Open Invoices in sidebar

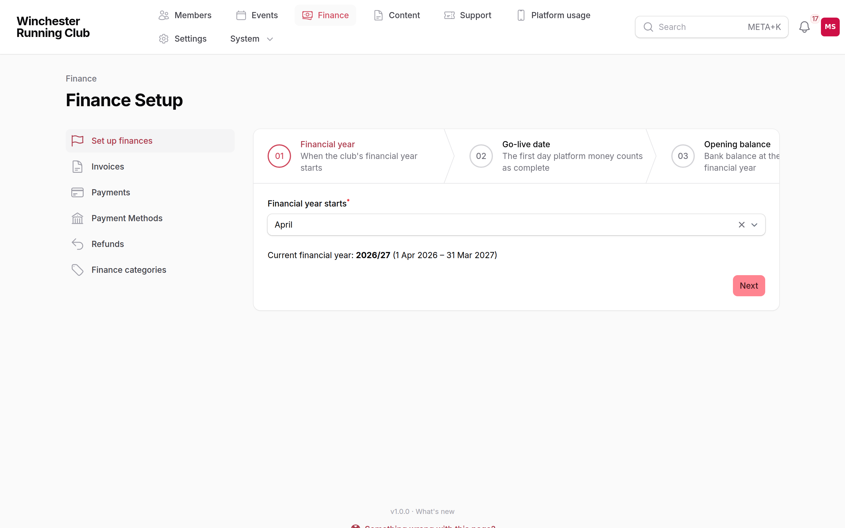150,167
